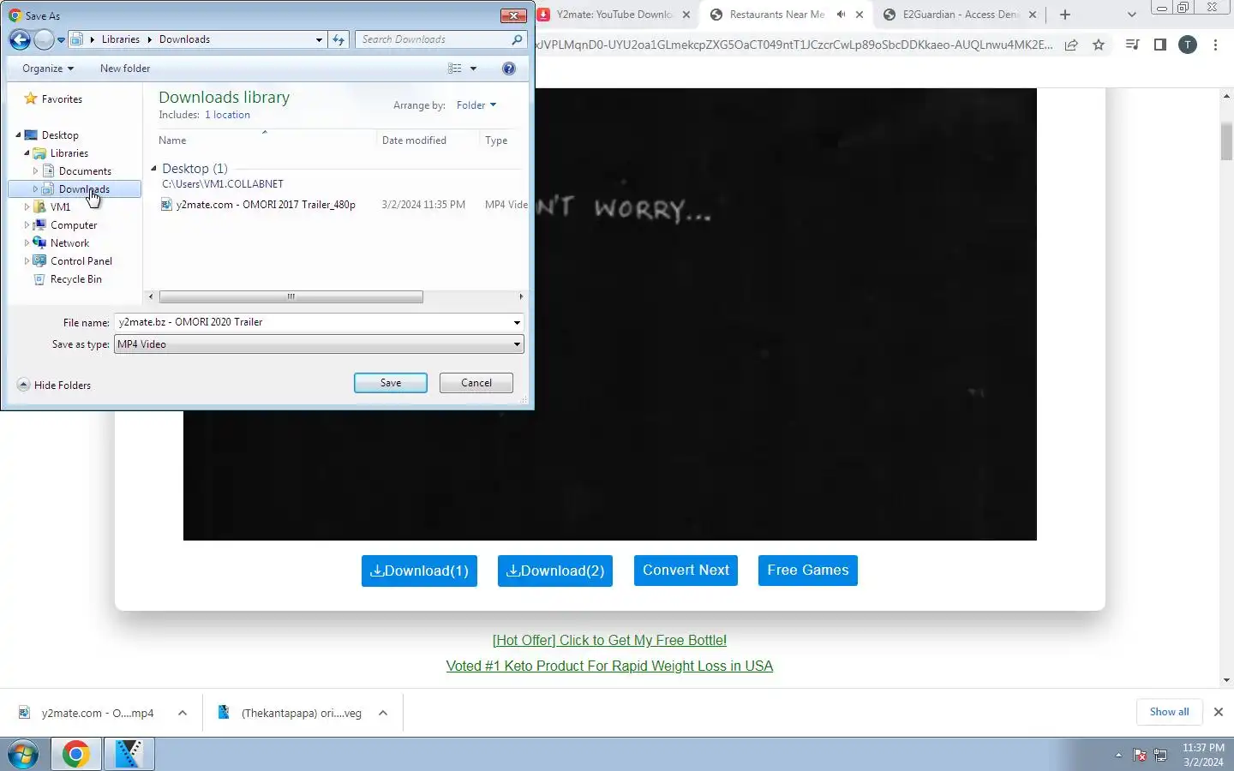This screenshot has width=1234, height=771.
Task: Click the Save button
Action: [391, 383]
